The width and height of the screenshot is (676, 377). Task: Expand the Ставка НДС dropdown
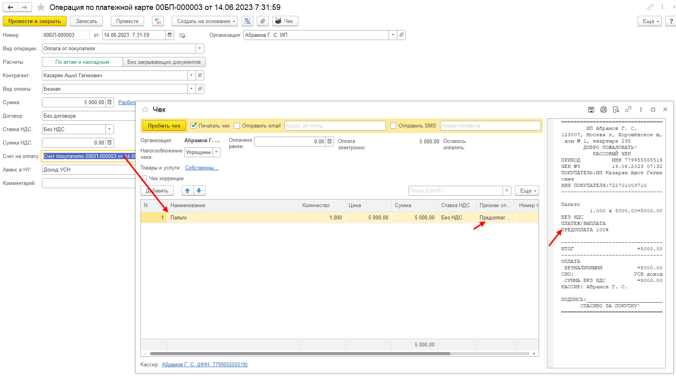click(110, 129)
